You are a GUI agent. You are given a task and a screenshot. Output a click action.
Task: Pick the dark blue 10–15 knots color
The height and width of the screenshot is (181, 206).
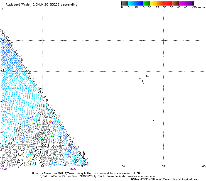[139, 3]
